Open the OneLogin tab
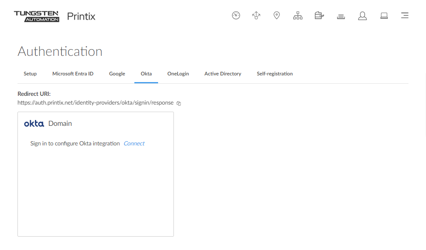The width and height of the screenshot is (426, 250). click(178, 74)
